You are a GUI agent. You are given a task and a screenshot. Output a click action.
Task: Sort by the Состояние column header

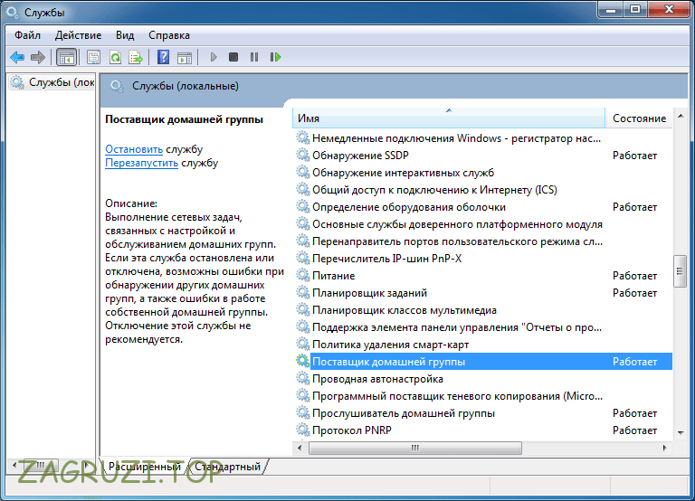[639, 118]
